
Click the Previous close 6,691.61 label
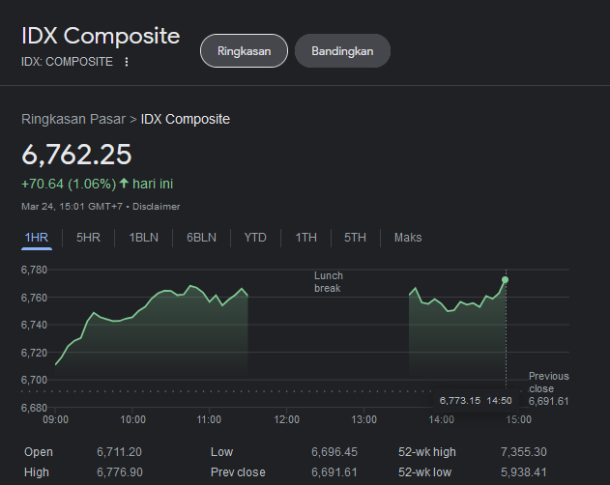(x=548, y=388)
